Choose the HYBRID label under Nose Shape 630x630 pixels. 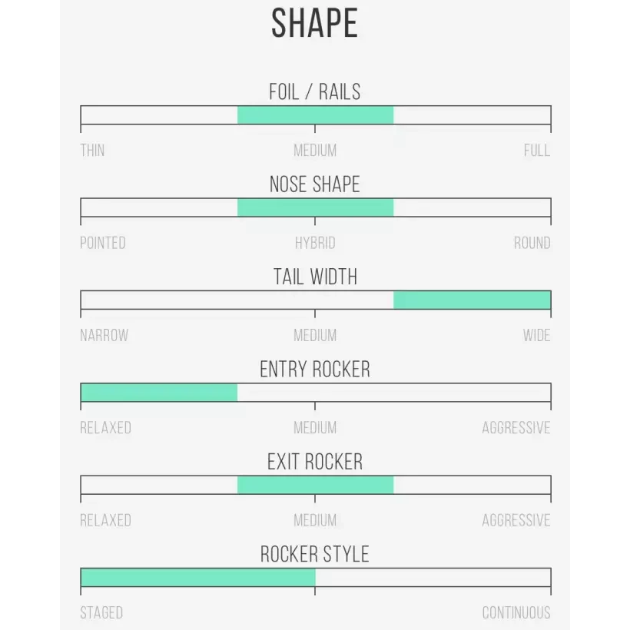point(315,243)
